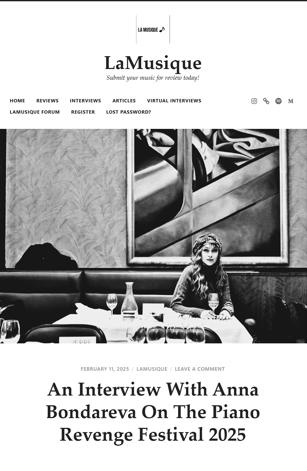Visit the LaMusique Forum page
Image resolution: width=307 pixels, height=471 pixels.
click(35, 112)
